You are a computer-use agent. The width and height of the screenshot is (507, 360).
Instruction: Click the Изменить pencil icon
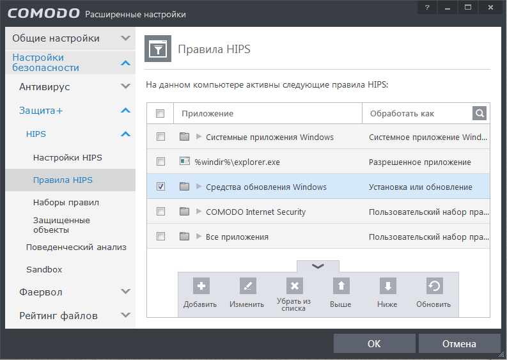pyautogui.click(x=247, y=286)
